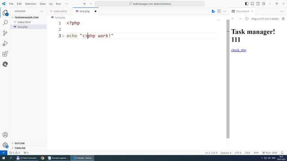Open the Source Control view
Image resolution: width=287 pixels, height=161 pixels.
tap(5, 33)
